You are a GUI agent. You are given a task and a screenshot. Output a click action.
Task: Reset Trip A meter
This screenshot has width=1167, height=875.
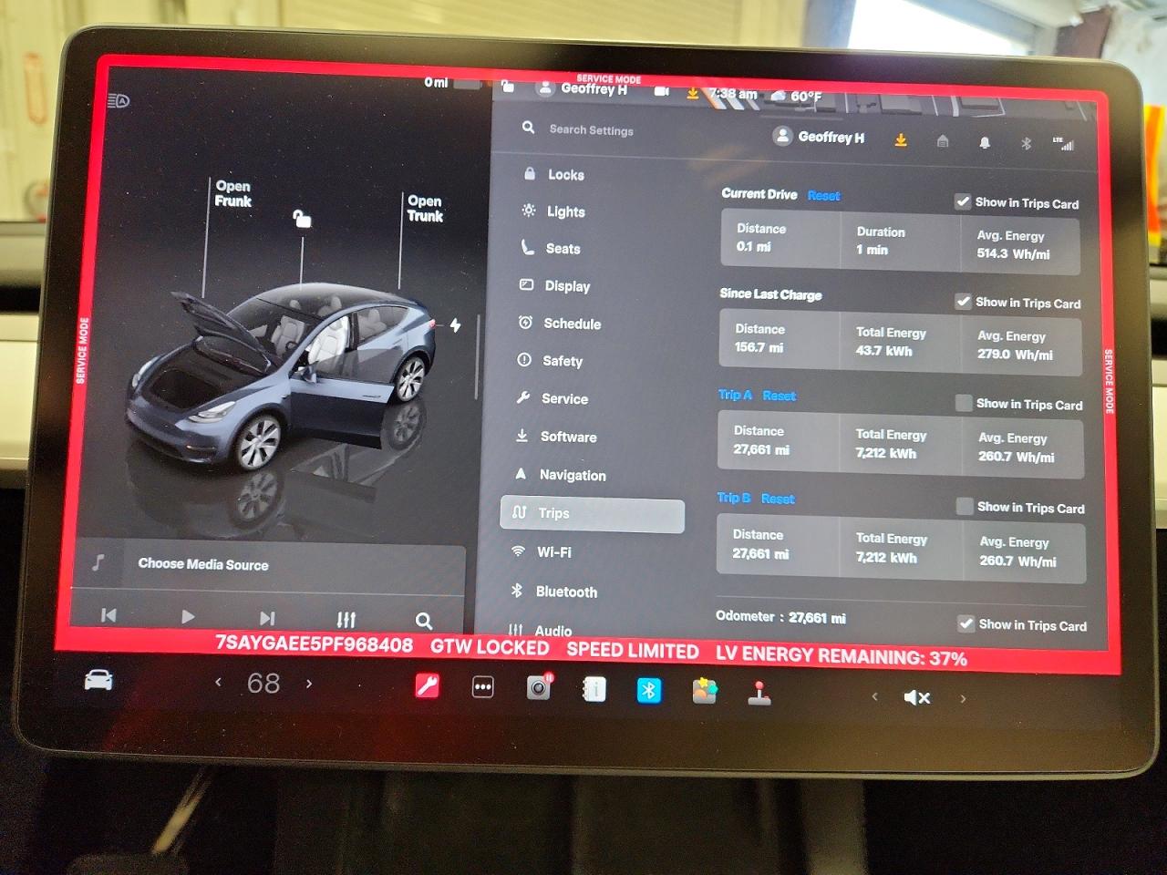(x=779, y=396)
